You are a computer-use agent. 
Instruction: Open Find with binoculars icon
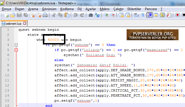pos(91,15)
